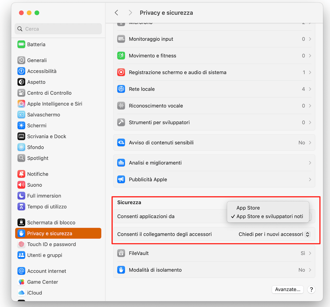The width and height of the screenshot is (330, 307).
Task: Expand Avviso di contenuti sensibili chevron
Action: (x=310, y=143)
